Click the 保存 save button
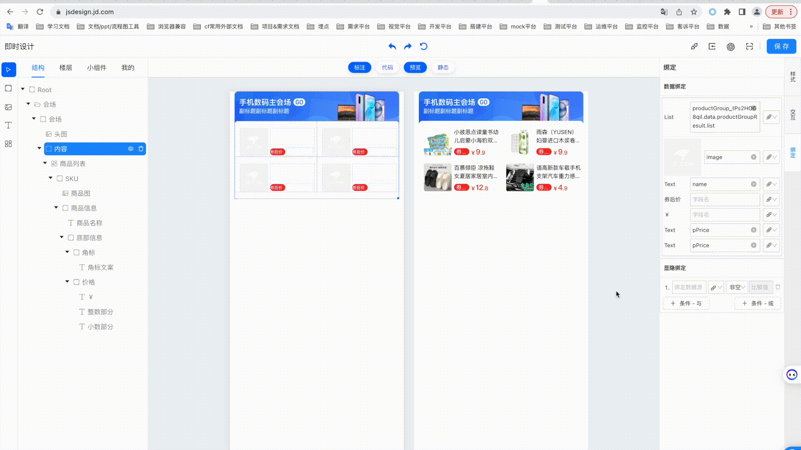 [781, 46]
